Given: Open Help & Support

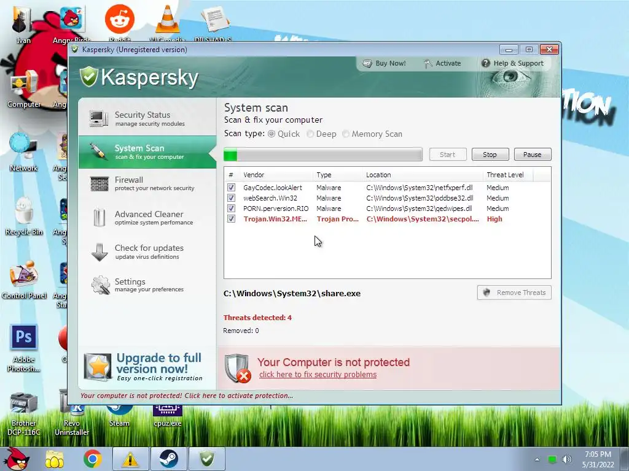Looking at the screenshot, I should click(x=512, y=63).
